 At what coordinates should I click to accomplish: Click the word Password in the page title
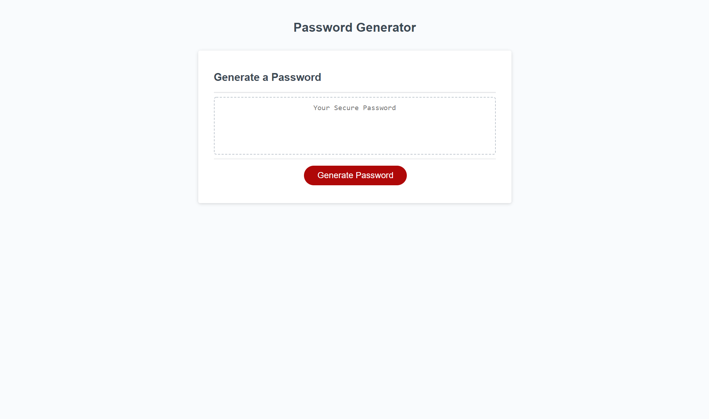[x=323, y=27]
